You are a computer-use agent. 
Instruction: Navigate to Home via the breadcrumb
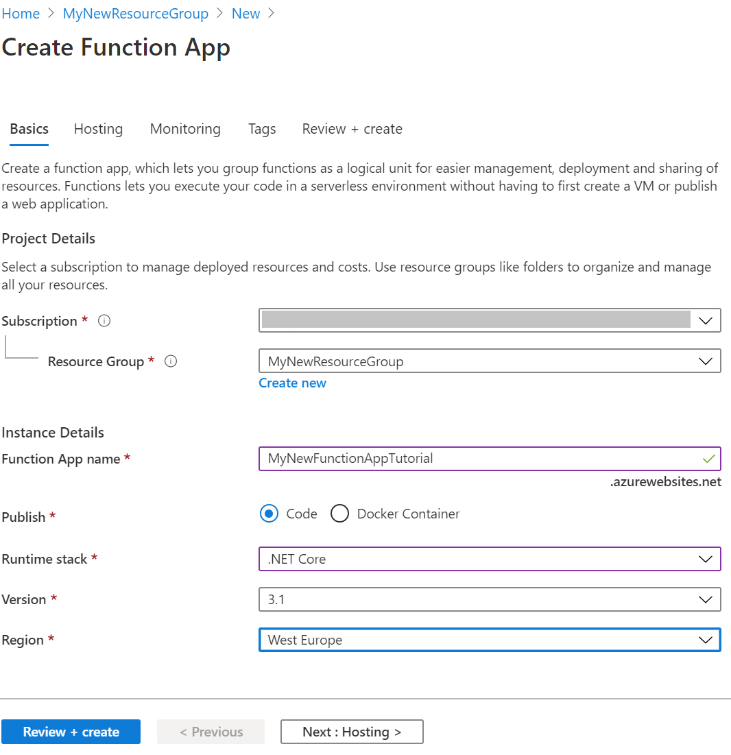[21, 13]
